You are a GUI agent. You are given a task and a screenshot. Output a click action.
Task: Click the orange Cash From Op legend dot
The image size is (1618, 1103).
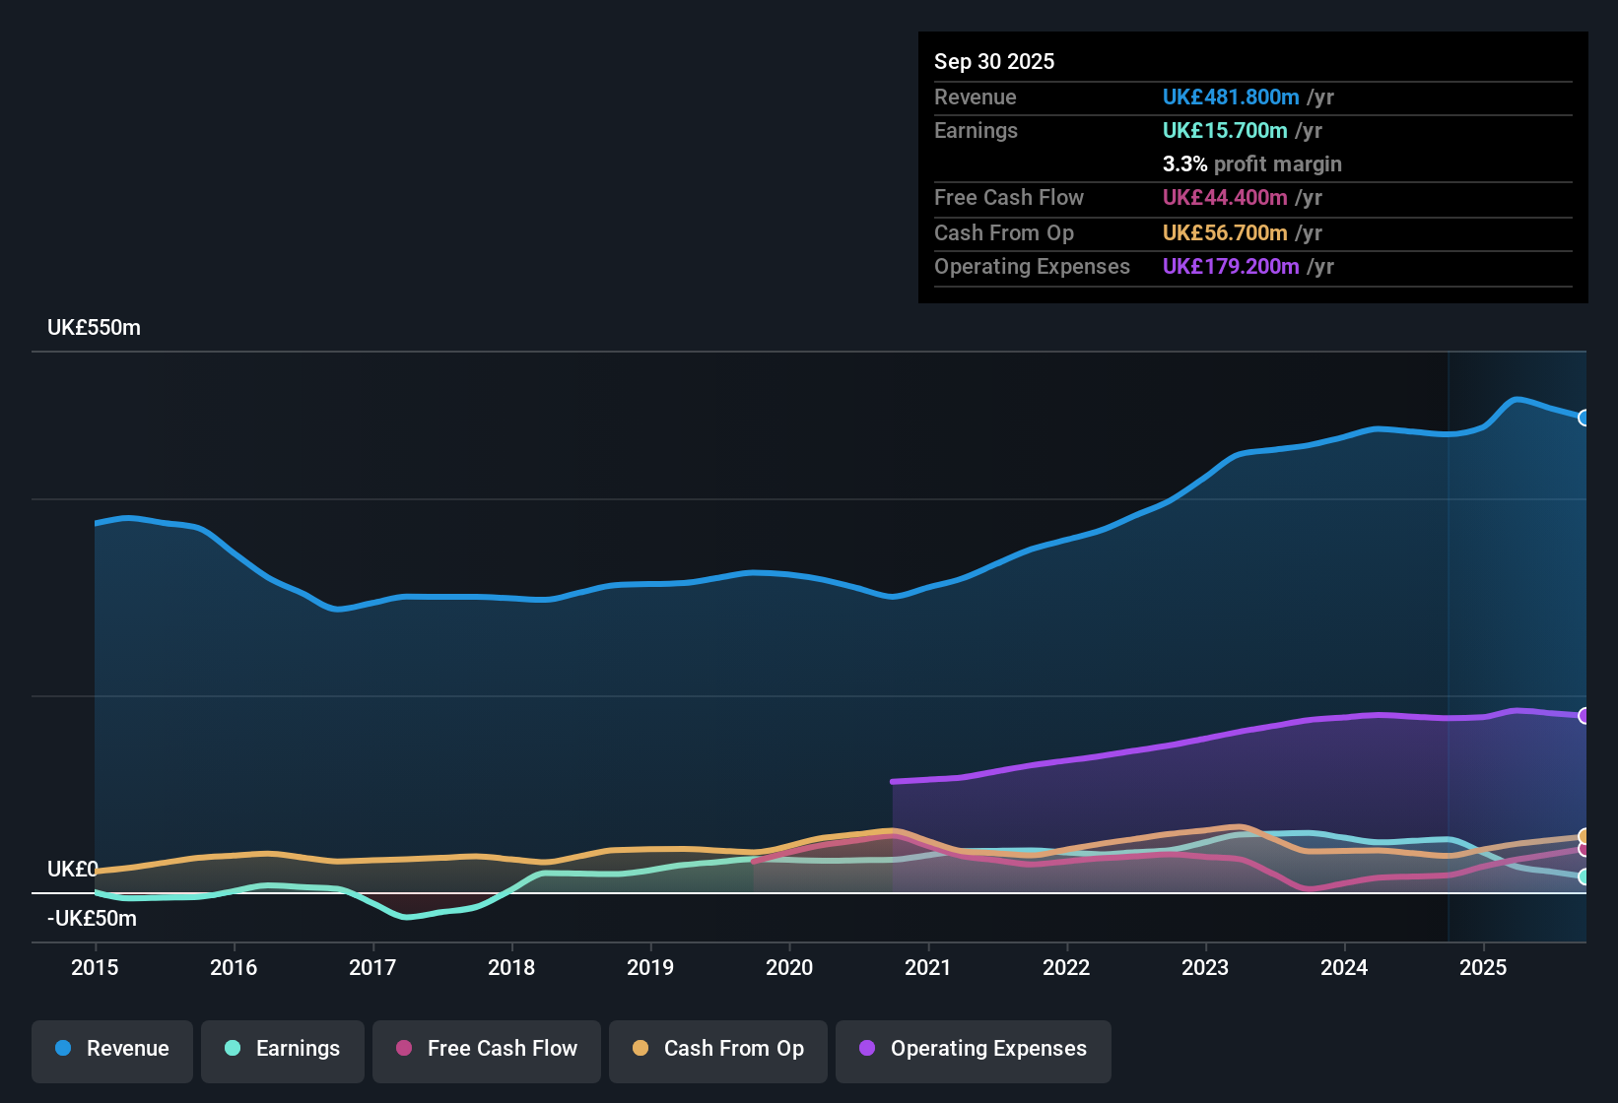click(x=640, y=1049)
